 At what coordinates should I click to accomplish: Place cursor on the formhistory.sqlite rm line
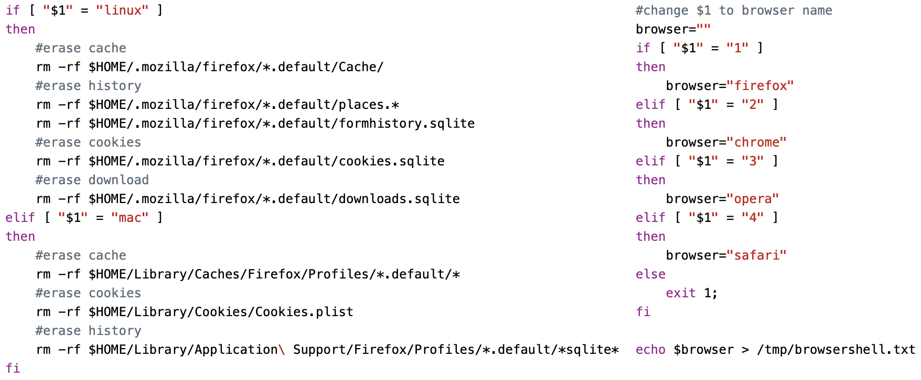coord(255,124)
